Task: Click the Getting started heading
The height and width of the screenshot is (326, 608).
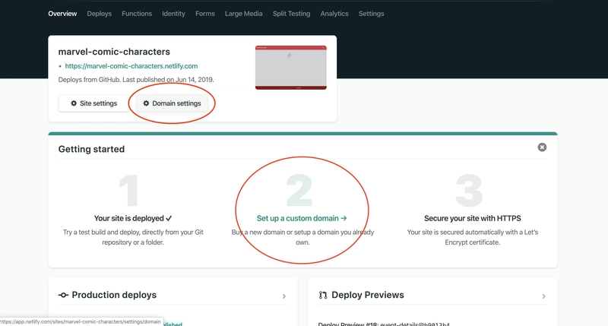Action: pos(91,149)
